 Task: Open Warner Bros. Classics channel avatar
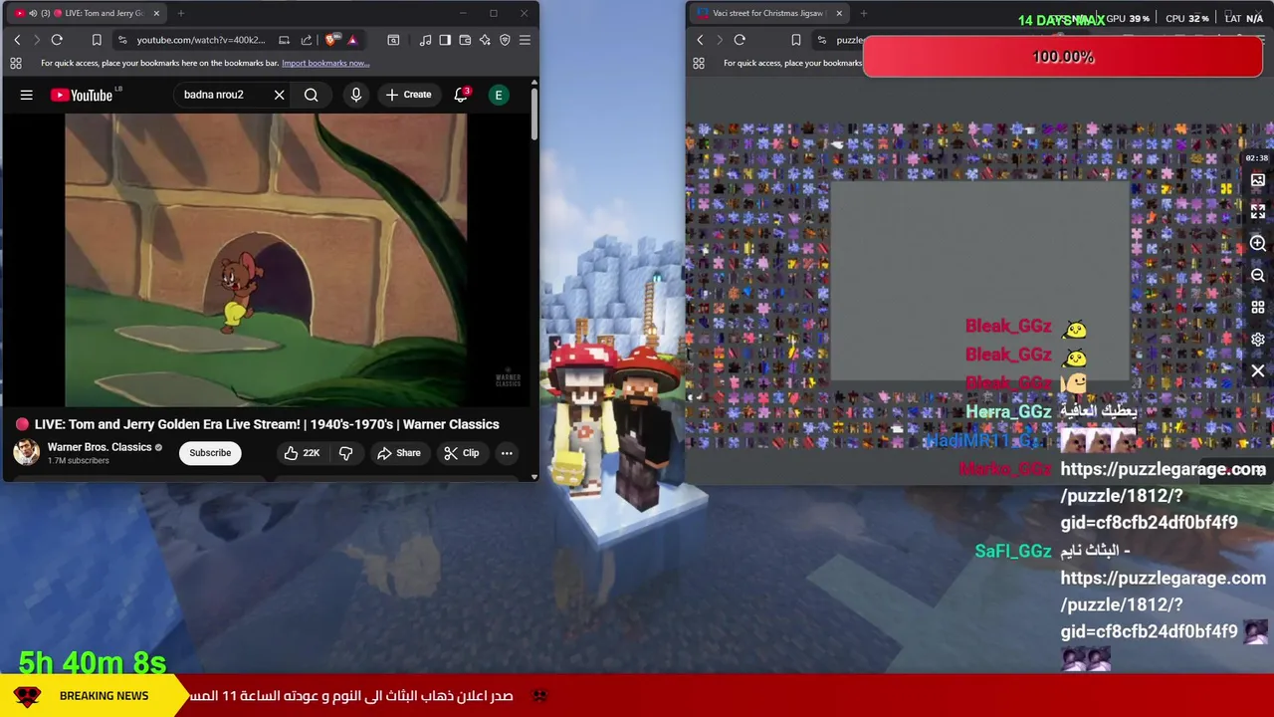tap(26, 453)
